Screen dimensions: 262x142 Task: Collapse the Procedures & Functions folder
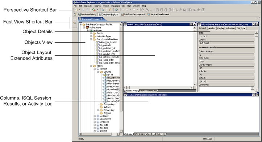91,39
